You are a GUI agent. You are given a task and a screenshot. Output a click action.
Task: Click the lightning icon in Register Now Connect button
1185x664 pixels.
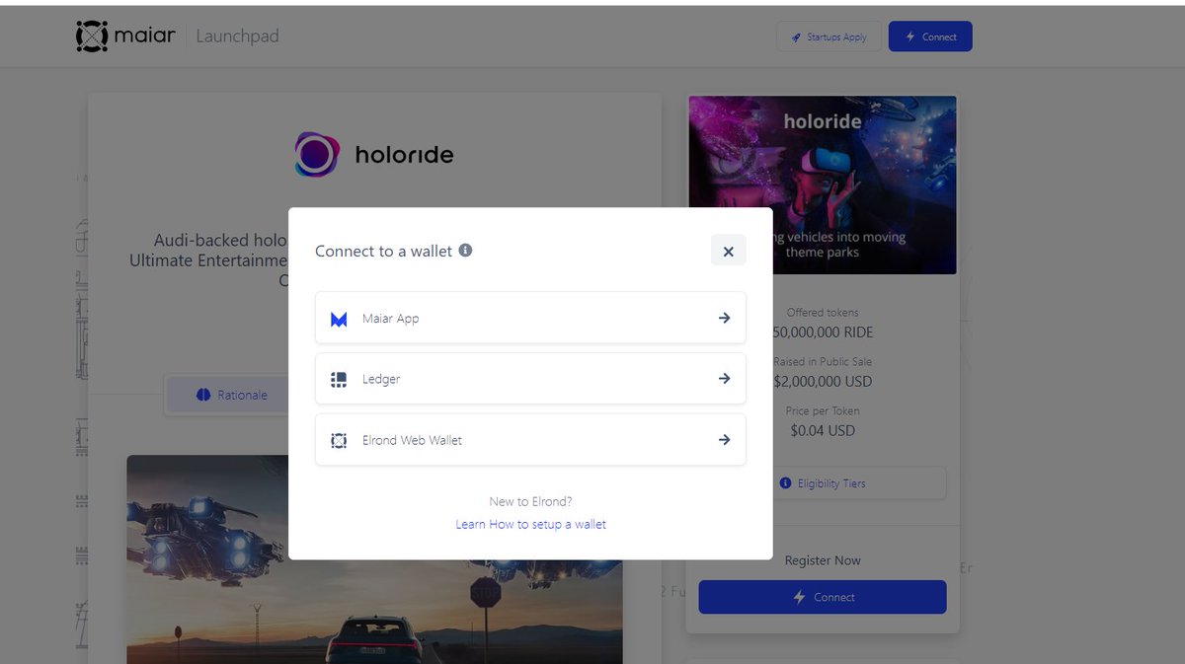(x=800, y=597)
